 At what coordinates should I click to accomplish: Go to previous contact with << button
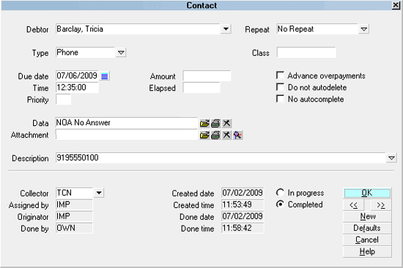[x=354, y=205]
